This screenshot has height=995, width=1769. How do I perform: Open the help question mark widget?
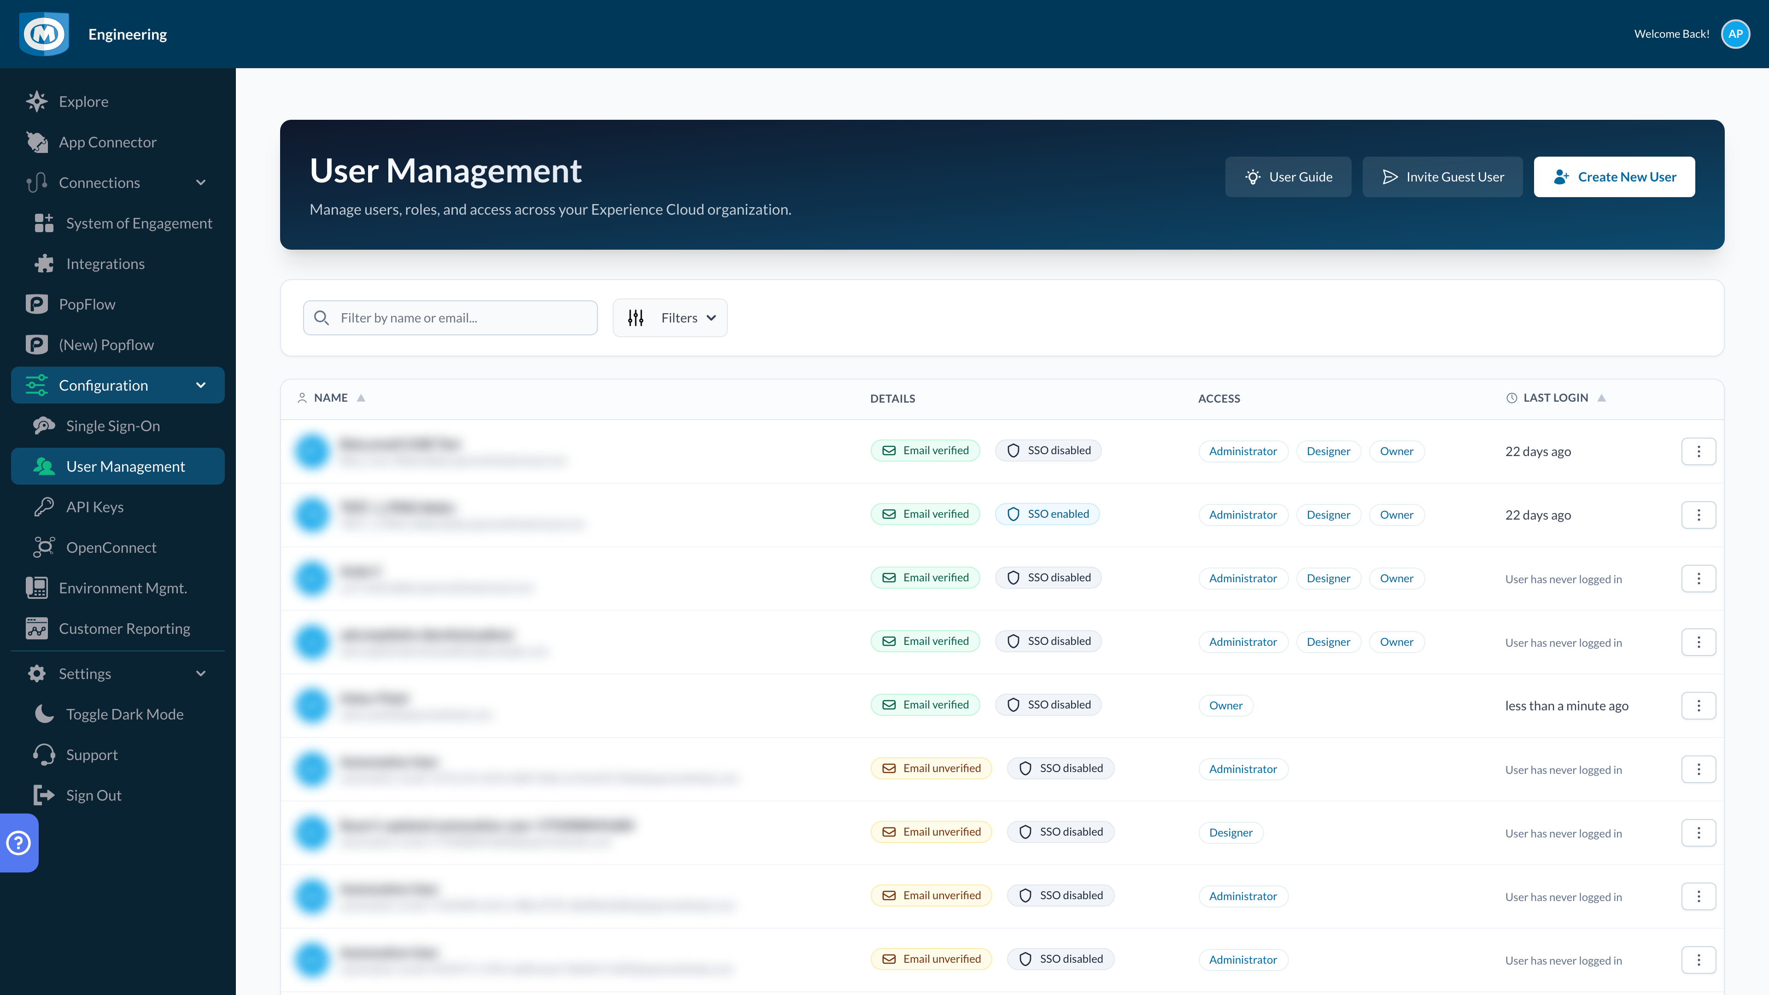coord(18,843)
